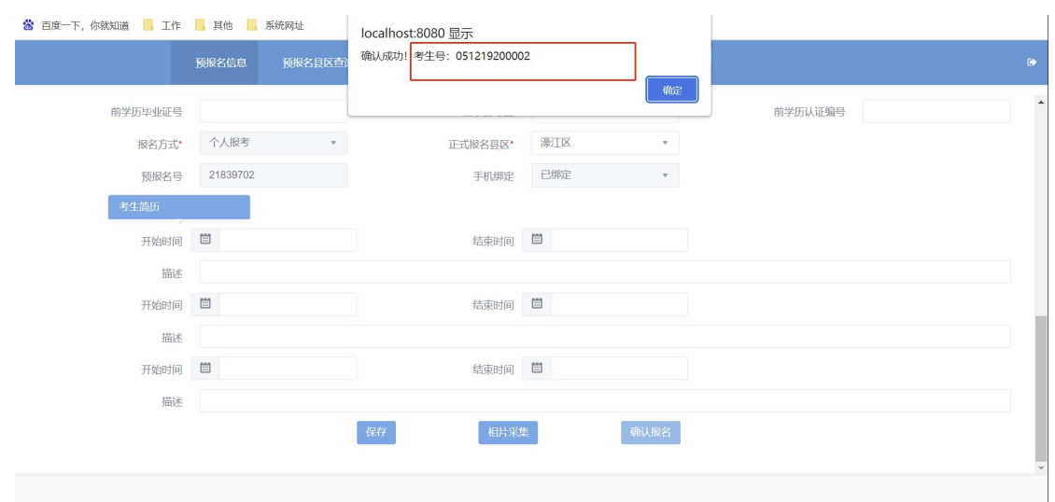The width and height of the screenshot is (1055, 502).
Task: Open the date picker for the first 结束时间
Action: pyautogui.click(x=537, y=240)
